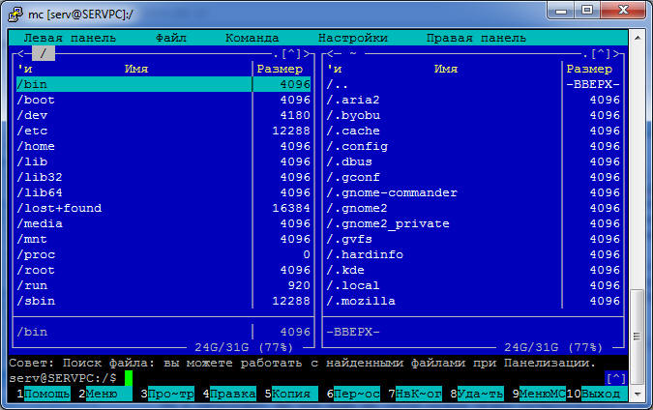Open the Левая панель menu
The height and width of the screenshot is (410, 653).
(x=70, y=38)
